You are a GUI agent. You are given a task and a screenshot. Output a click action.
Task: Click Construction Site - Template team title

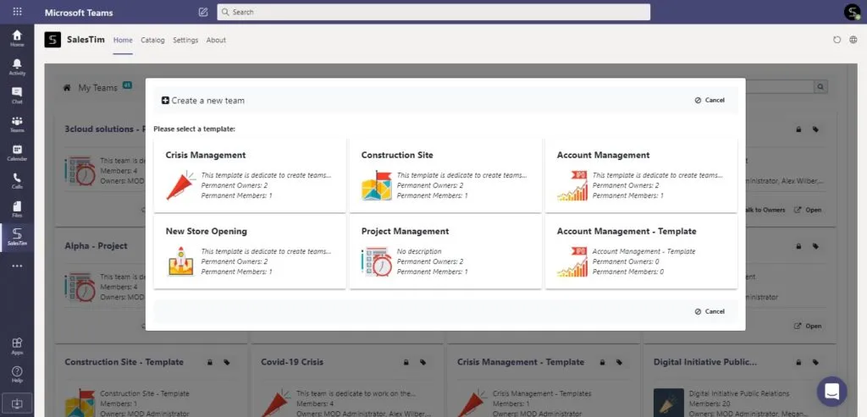pyautogui.click(x=124, y=362)
